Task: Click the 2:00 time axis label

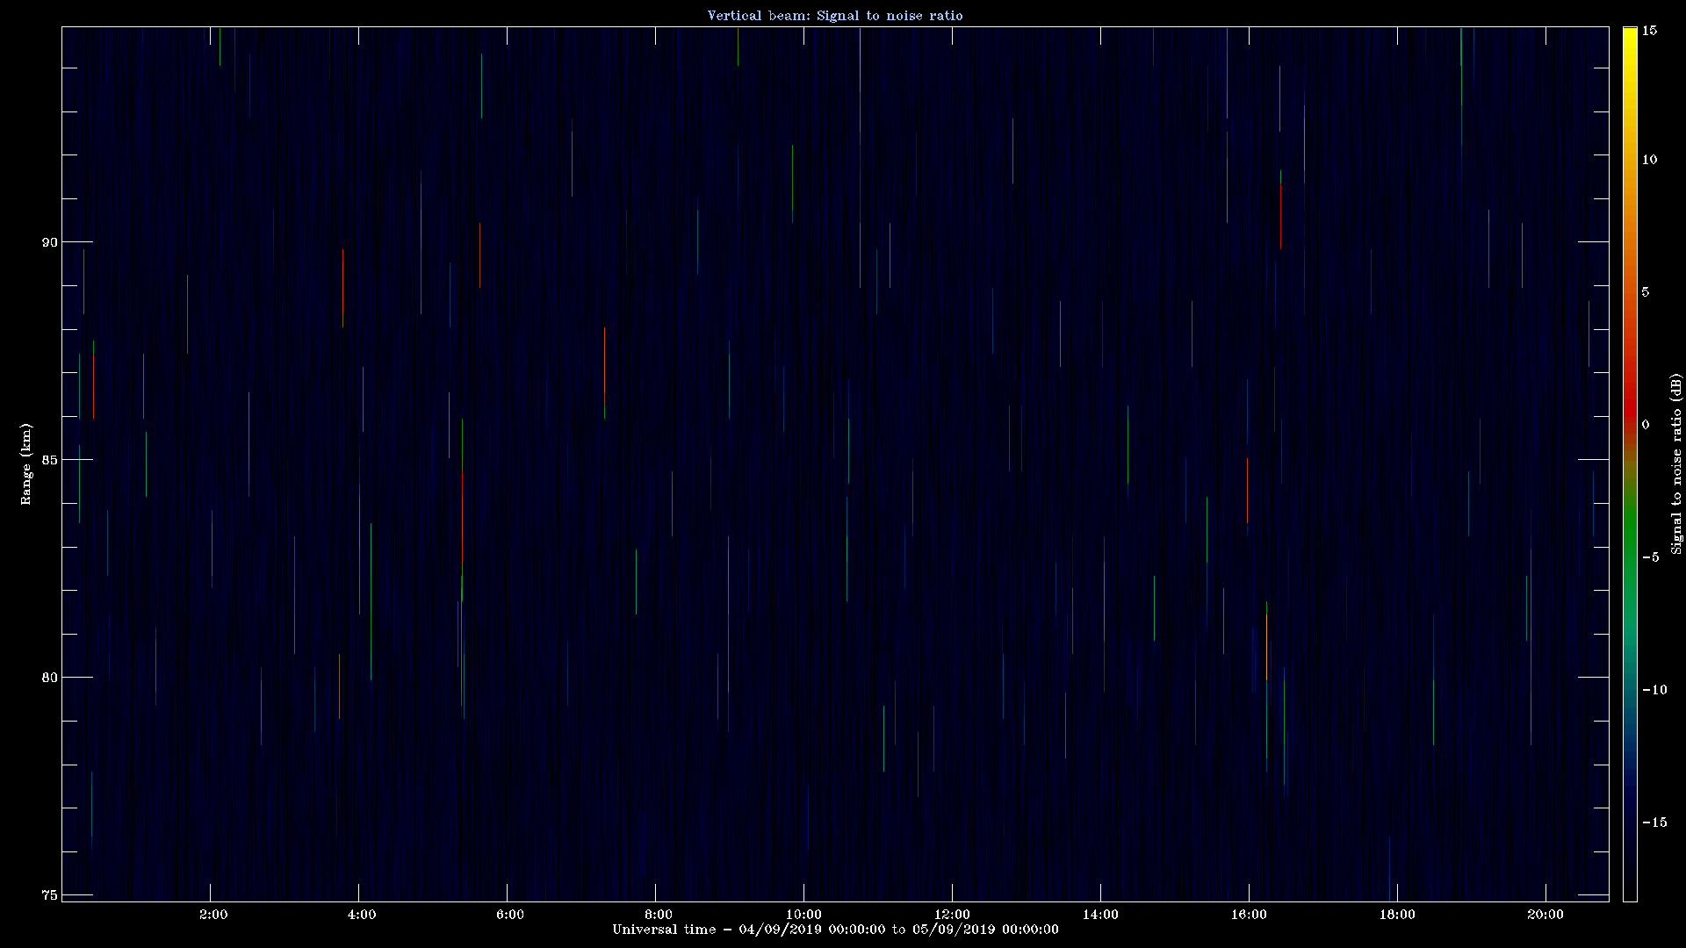Action: click(213, 915)
